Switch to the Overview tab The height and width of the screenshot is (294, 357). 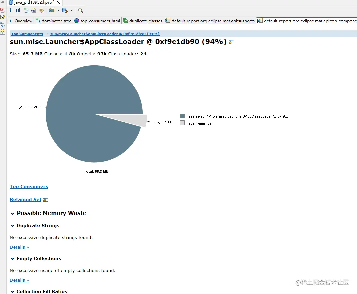[x=21, y=21]
